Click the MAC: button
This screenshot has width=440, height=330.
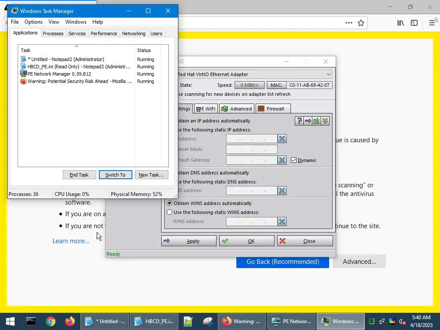pyautogui.click(x=276, y=85)
